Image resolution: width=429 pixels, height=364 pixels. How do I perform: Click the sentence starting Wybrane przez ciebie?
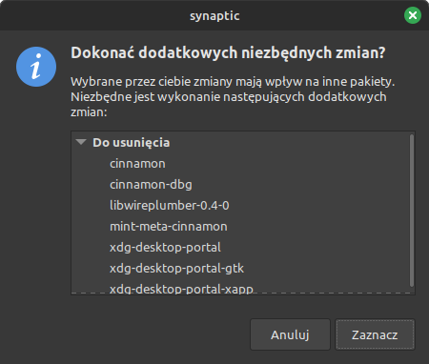click(233, 82)
